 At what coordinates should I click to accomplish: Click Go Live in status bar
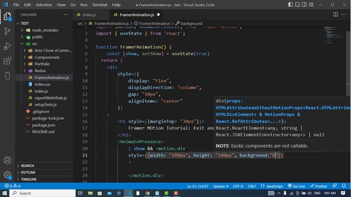point(296,186)
